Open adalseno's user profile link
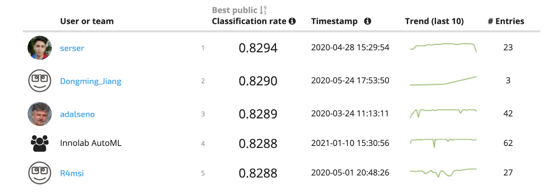The height and width of the screenshot is (192, 552). [77, 114]
